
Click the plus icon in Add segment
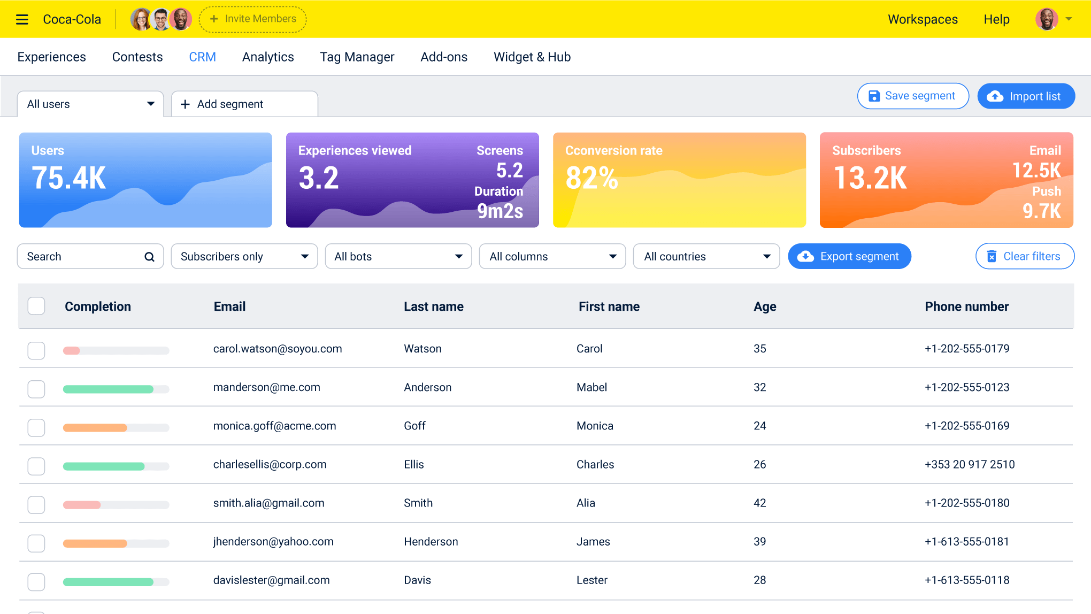pyautogui.click(x=185, y=104)
